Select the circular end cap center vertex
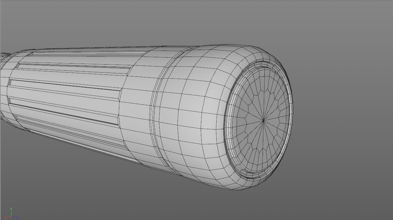This screenshot has height=220, width=393. (x=263, y=121)
